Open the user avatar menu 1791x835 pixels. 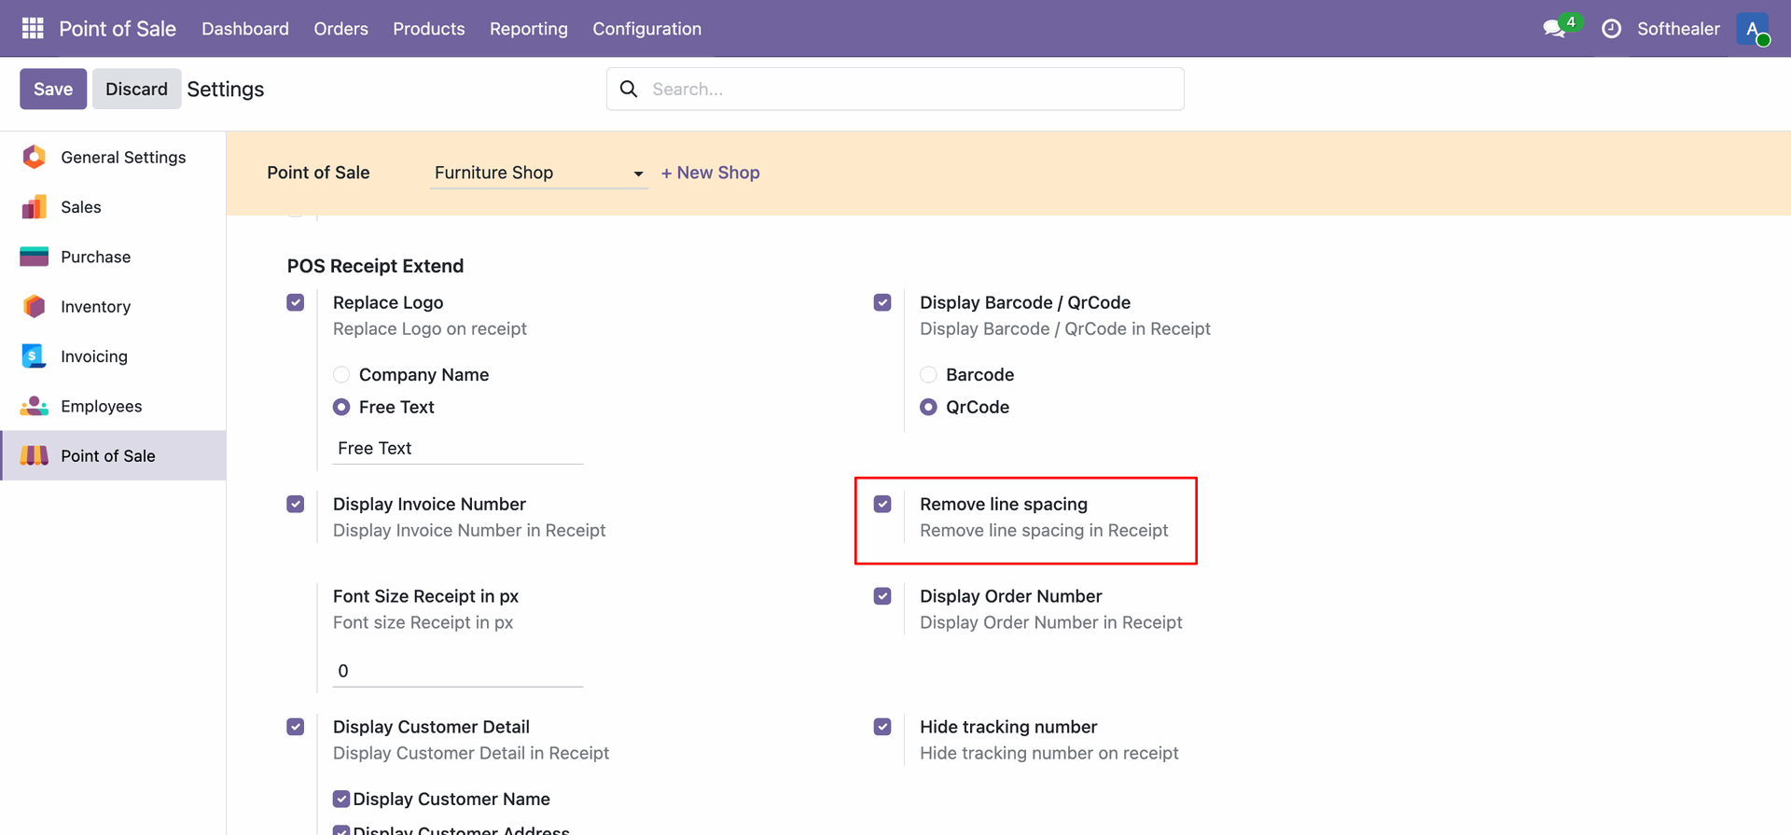coord(1753,29)
